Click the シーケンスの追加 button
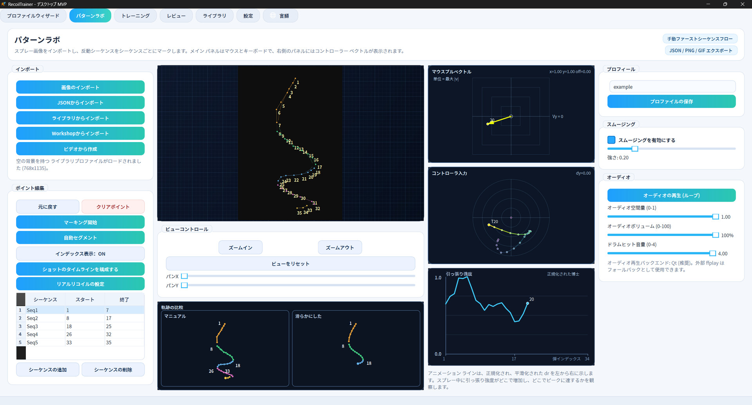This screenshot has width=752, height=405. 48,369
